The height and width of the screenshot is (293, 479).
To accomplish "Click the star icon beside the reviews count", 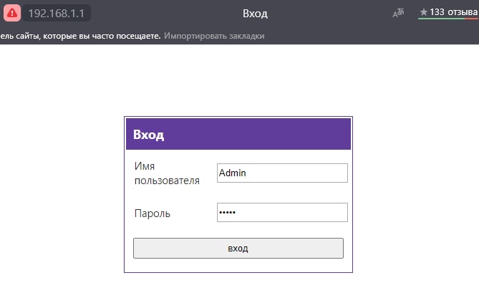I will pyautogui.click(x=423, y=12).
